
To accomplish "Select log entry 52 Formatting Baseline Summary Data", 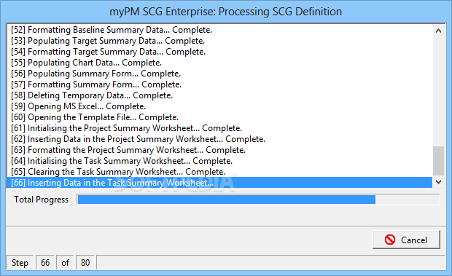I will pos(219,30).
